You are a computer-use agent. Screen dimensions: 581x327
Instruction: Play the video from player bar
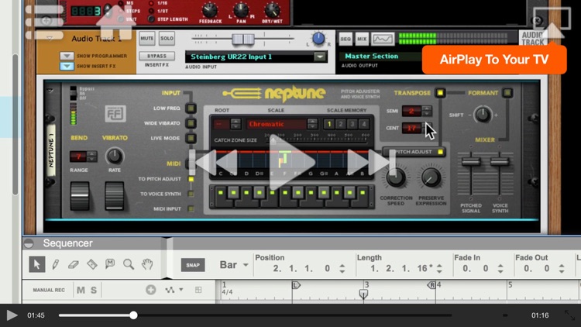[x=12, y=315]
